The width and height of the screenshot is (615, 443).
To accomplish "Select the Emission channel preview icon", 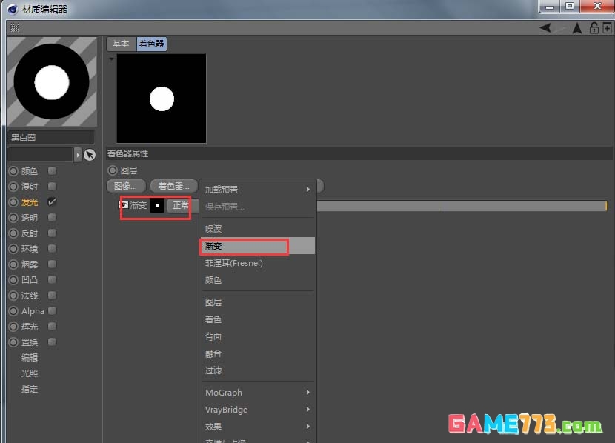I will tap(13, 201).
